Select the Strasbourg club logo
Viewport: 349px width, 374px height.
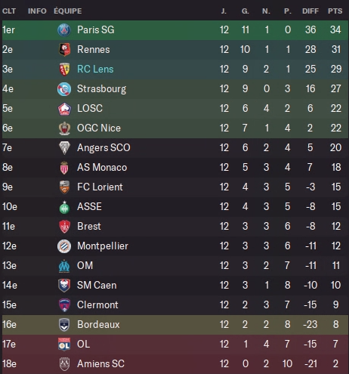pos(64,89)
